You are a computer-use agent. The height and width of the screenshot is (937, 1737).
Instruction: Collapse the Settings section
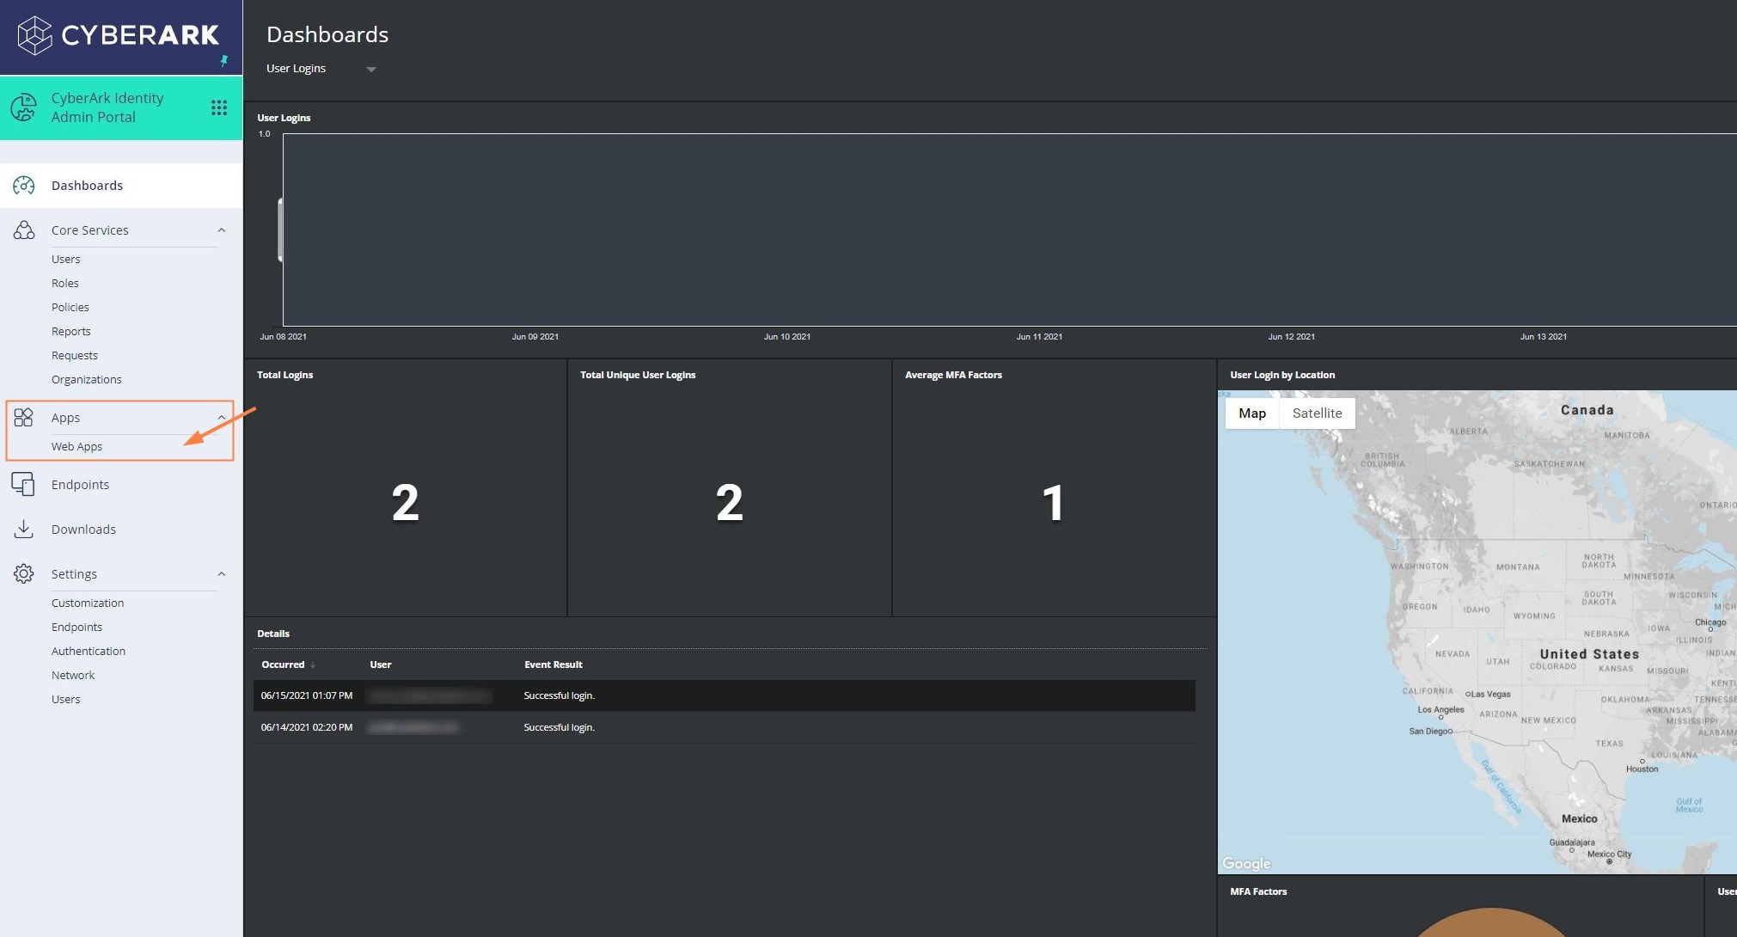click(x=221, y=573)
